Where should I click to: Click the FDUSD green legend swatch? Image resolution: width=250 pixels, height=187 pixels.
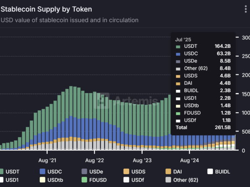click(84, 180)
